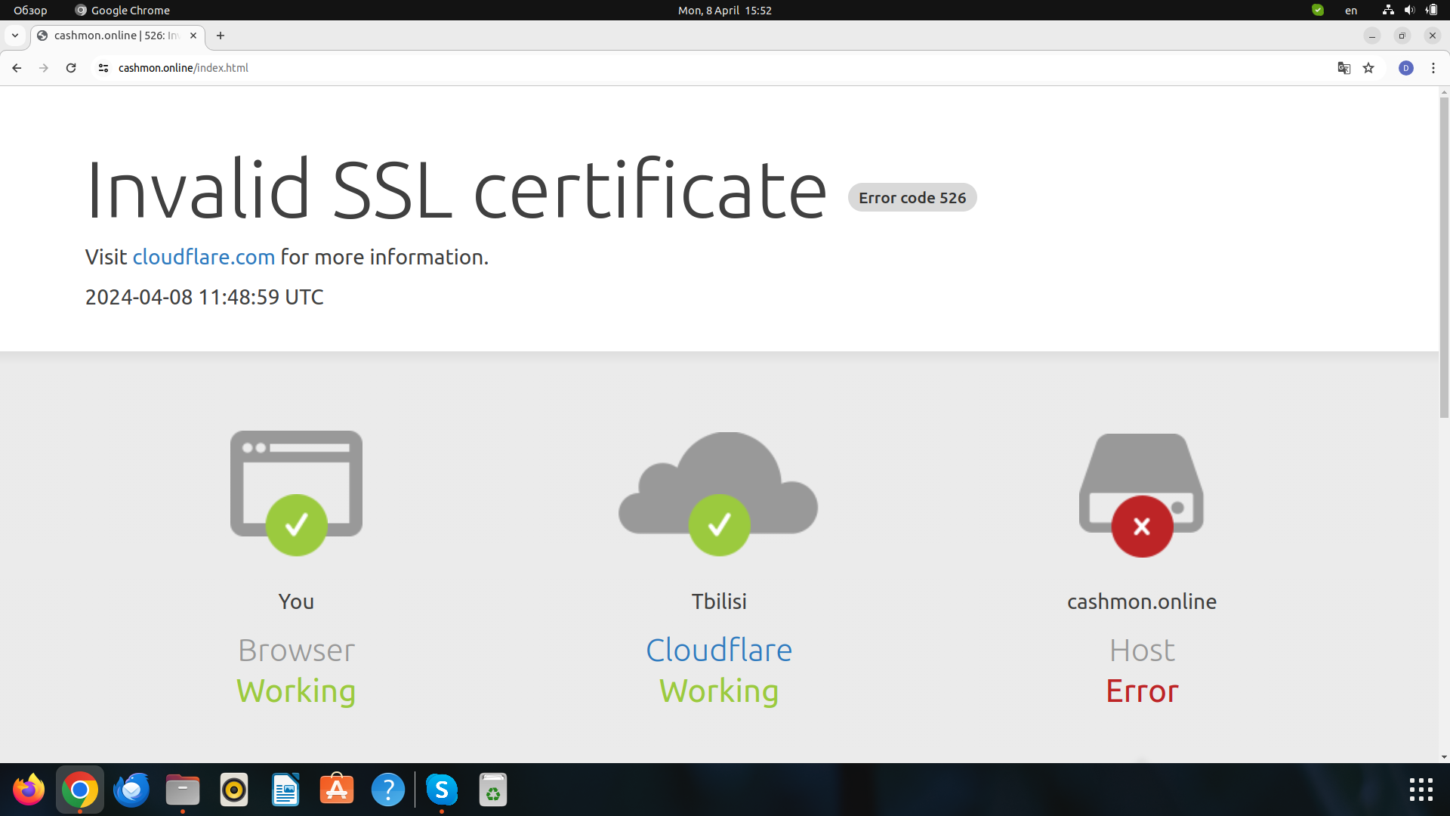1450x816 pixels.
Task: Open the Chrome three-dot menu
Action: pos(1433,68)
